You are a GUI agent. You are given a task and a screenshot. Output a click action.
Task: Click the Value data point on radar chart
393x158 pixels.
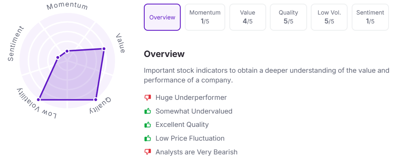pyautogui.click(x=104, y=49)
